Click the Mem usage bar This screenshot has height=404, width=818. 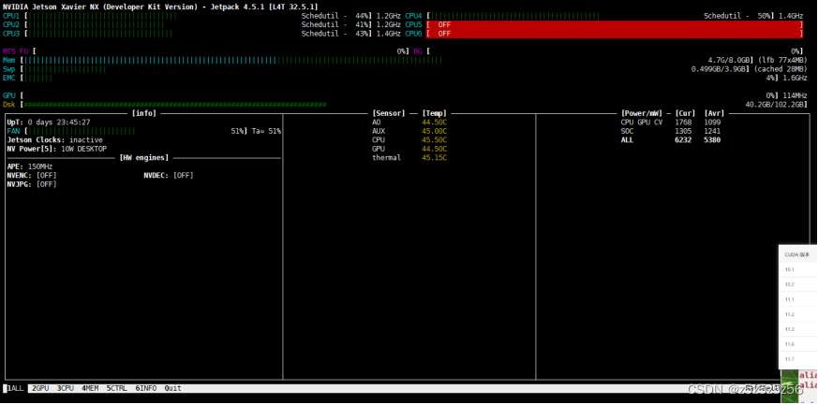click(x=233, y=61)
